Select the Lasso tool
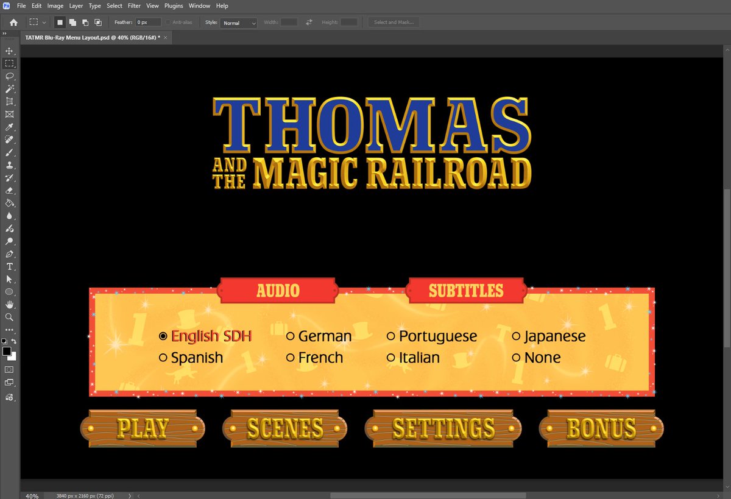This screenshot has height=499, width=731. pyautogui.click(x=10, y=76)
